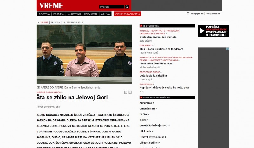Viewport: 254px width, 148px height.
Task: Open Intervju Dr Vesna Crnojević-Bengin link
Action: click(x=166, y=59)
